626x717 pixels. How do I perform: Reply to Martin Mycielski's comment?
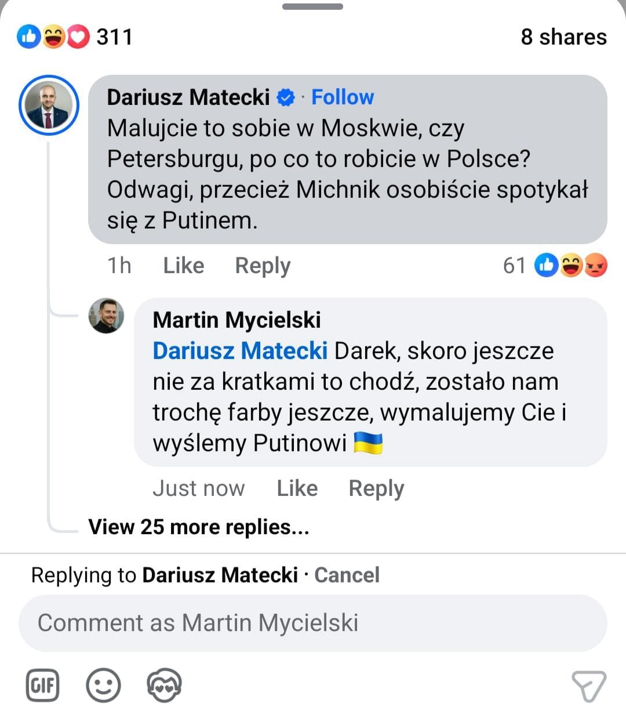click(x=376, y=488)
